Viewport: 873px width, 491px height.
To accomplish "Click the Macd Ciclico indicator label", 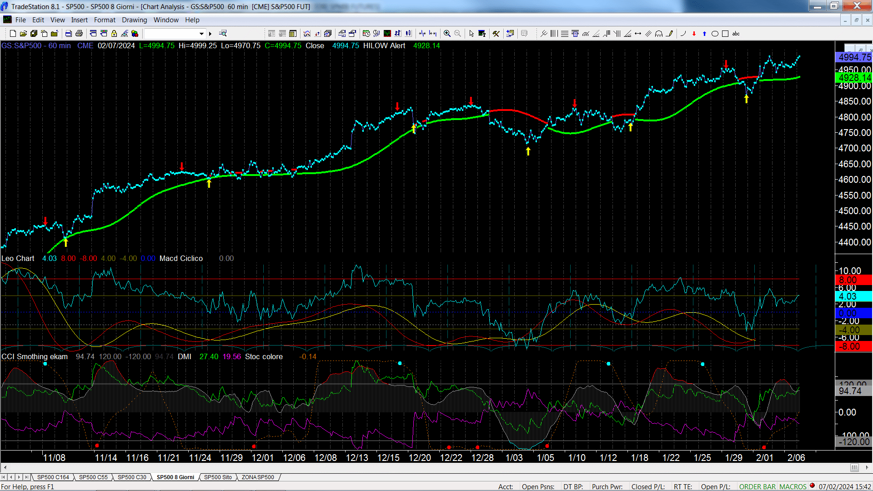I will point(181,259).
